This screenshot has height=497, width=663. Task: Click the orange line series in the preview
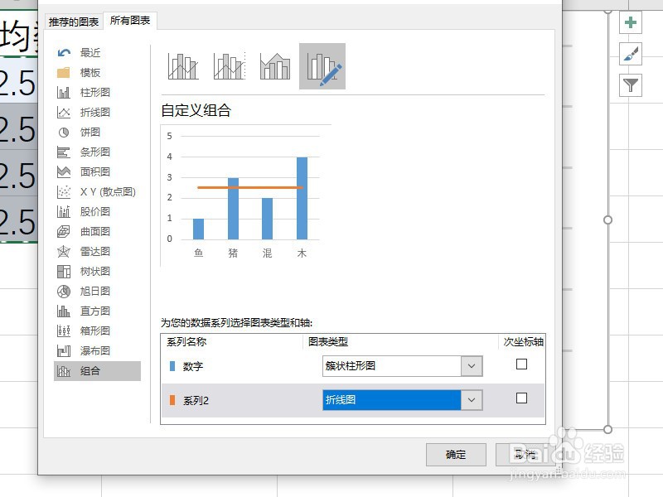tap(249, 188)
